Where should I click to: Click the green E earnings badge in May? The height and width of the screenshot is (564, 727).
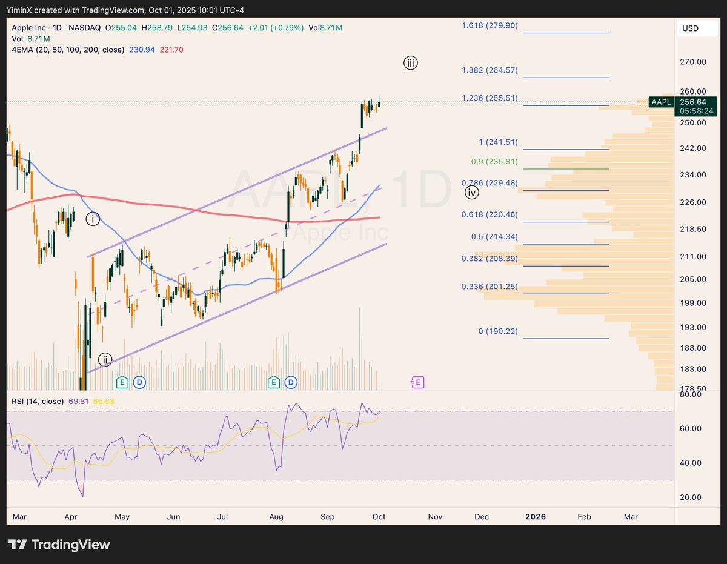click(122, 382)
